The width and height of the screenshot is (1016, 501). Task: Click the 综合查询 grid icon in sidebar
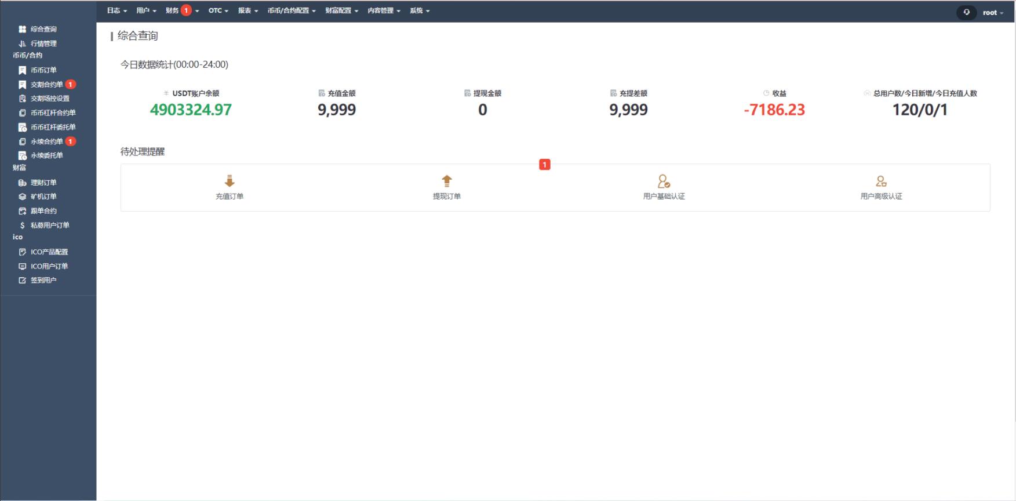(23, 29)
